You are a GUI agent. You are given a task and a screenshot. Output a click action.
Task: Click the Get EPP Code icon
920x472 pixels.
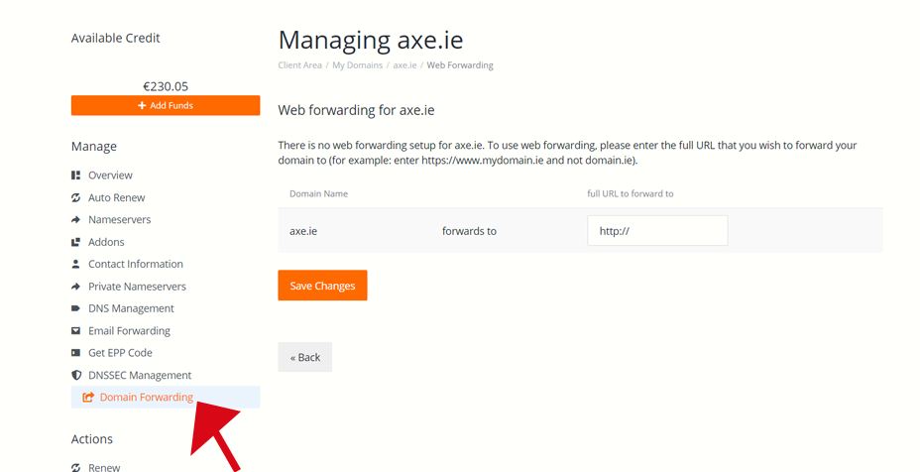[75, 353]
